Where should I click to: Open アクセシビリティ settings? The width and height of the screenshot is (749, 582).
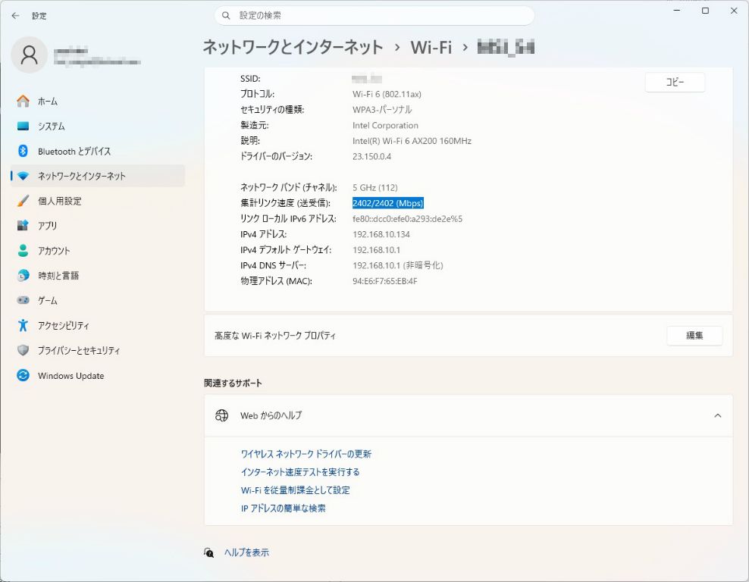click(x=98, y=325)
